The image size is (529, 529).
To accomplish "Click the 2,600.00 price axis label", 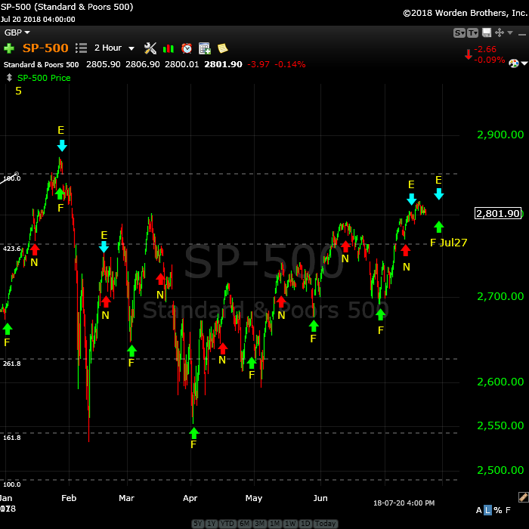I will point(500,382).
